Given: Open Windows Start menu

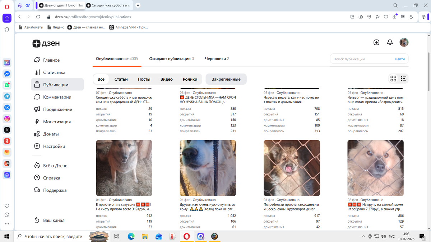Looking at the screenshot, I should click(6, 237).
